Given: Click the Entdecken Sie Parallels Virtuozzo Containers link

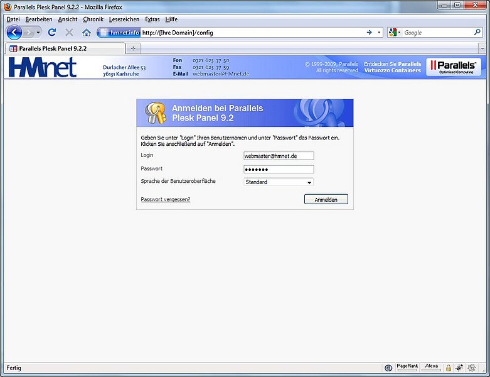Looking at the screenshot, I should tap(393, 67).
